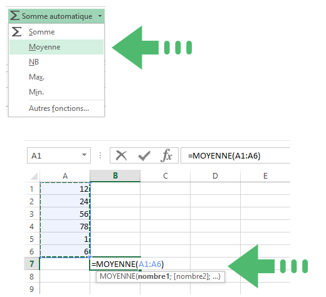Expand the Name Box dropdown arrow

click(x=84, y=155)
